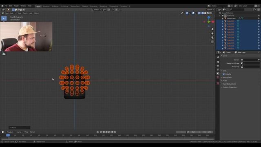Click the eyedropper next to the Camera field
261x147 pixels.
[x=259, y=60]
